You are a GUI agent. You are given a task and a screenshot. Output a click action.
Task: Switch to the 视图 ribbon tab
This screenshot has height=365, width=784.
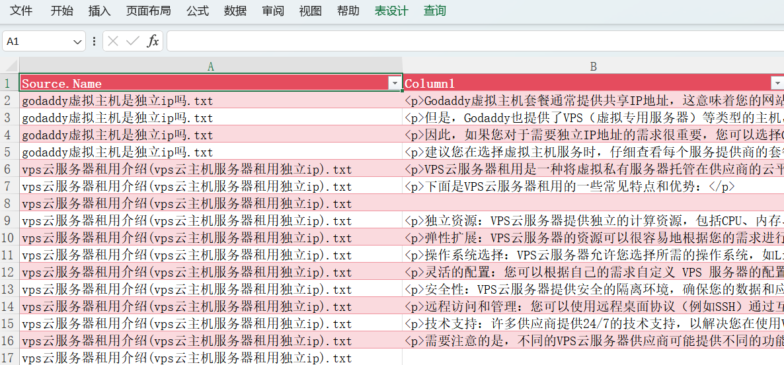tap(310, 11)
